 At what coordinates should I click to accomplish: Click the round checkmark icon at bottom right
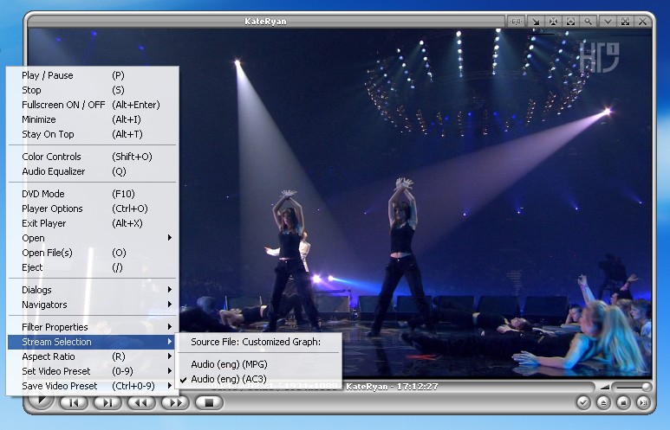click(583, 402)
